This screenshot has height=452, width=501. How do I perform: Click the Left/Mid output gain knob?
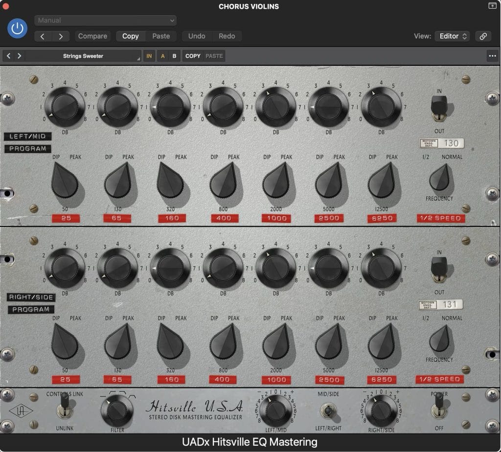tap(276, 410)
